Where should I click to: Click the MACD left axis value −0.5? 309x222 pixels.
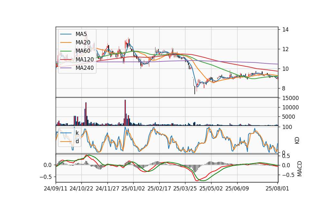(45, 177)
